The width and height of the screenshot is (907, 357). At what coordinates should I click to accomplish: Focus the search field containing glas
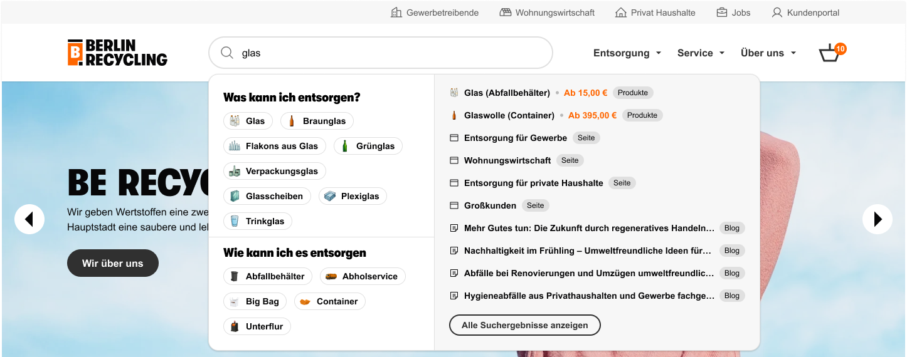click(389, 53)
